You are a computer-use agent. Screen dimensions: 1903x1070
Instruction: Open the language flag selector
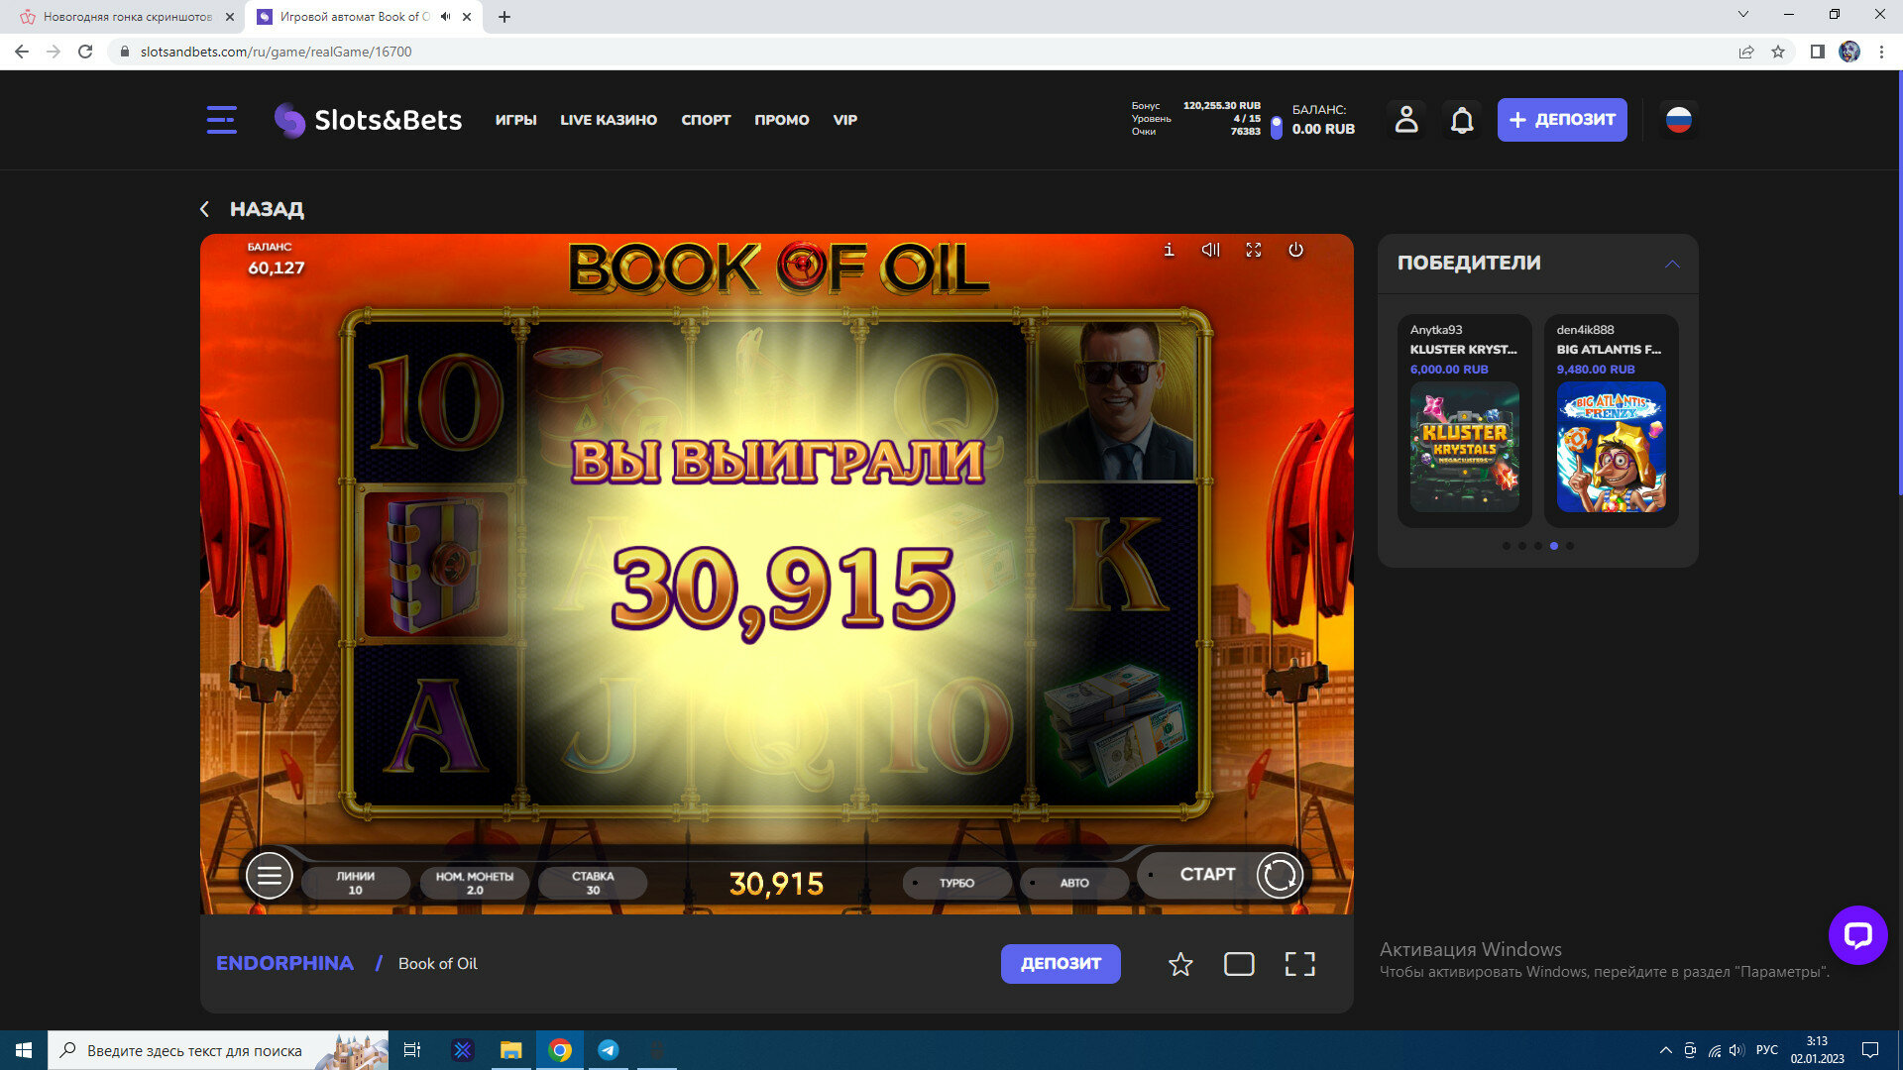pyautogui.click(x=1678, y=120)
